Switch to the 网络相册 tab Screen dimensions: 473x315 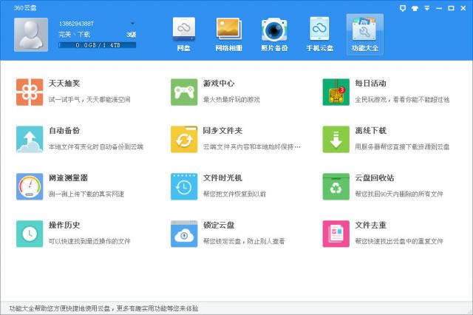229,35
